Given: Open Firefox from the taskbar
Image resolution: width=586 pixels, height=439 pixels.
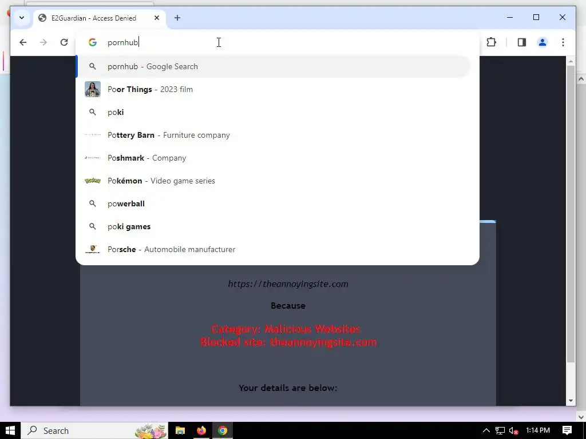Looking at the screenshot, I should coord(201,430).
